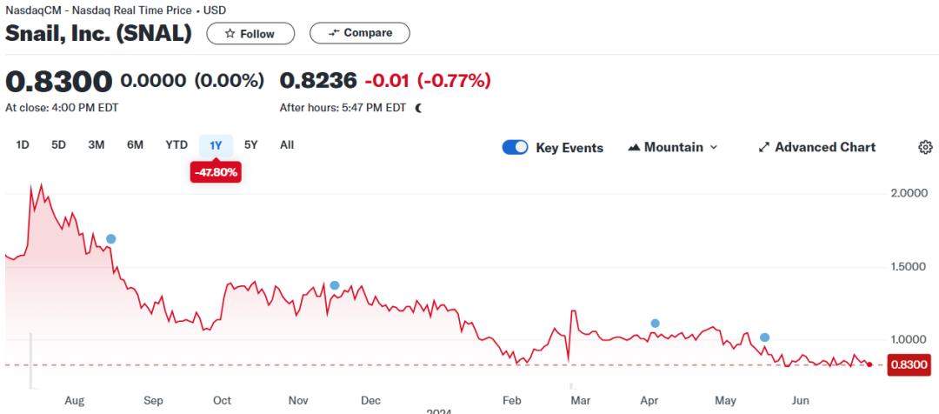Switch to the 6M range
Screen dimensions: 939x414
(135, 145)
